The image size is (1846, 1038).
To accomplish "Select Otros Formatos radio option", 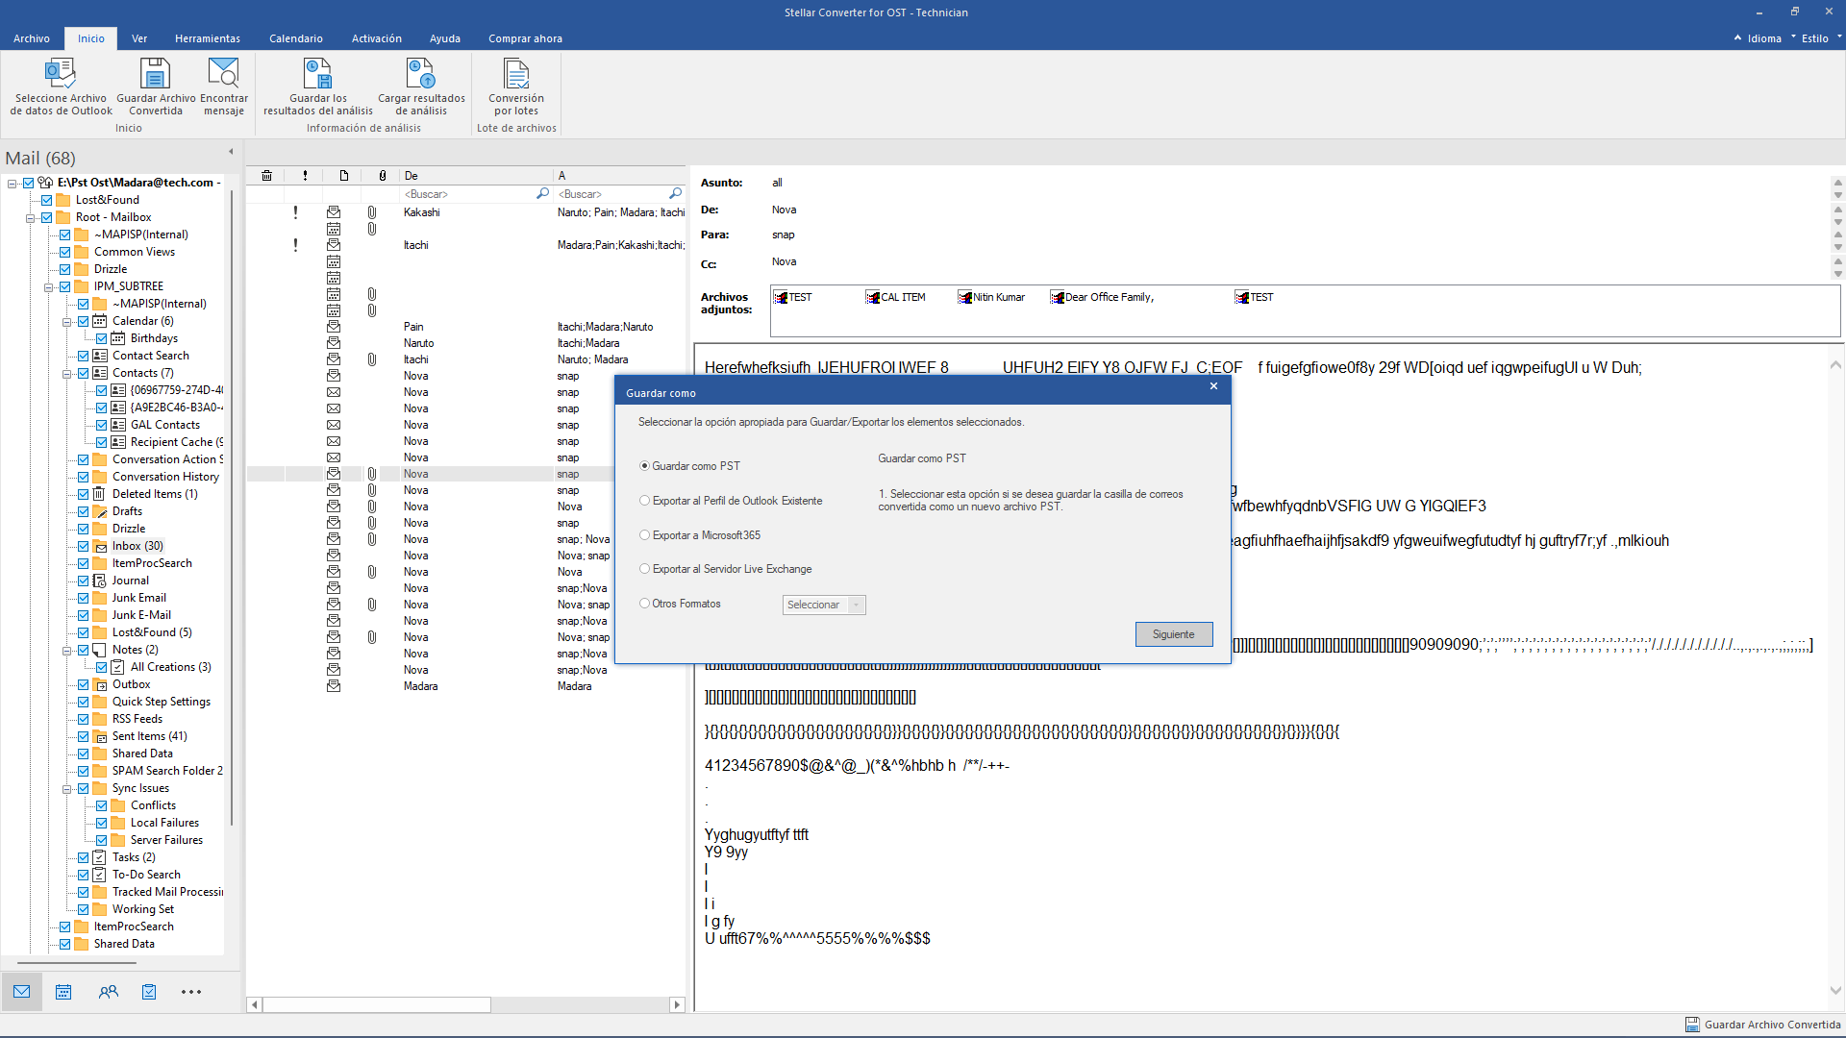I will (644, 604).
